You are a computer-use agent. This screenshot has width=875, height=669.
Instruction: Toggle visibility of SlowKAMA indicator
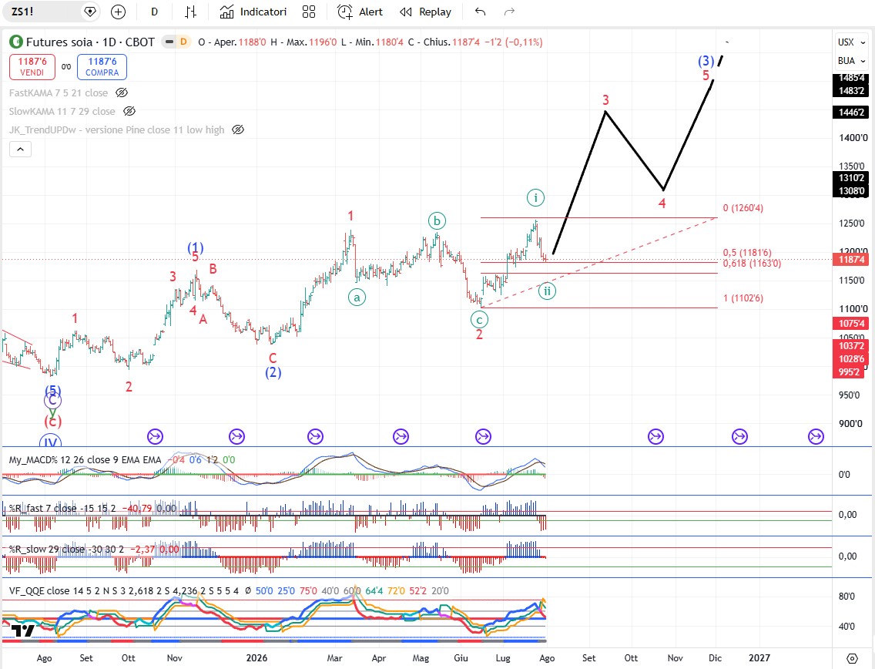(x=129, y=111)
